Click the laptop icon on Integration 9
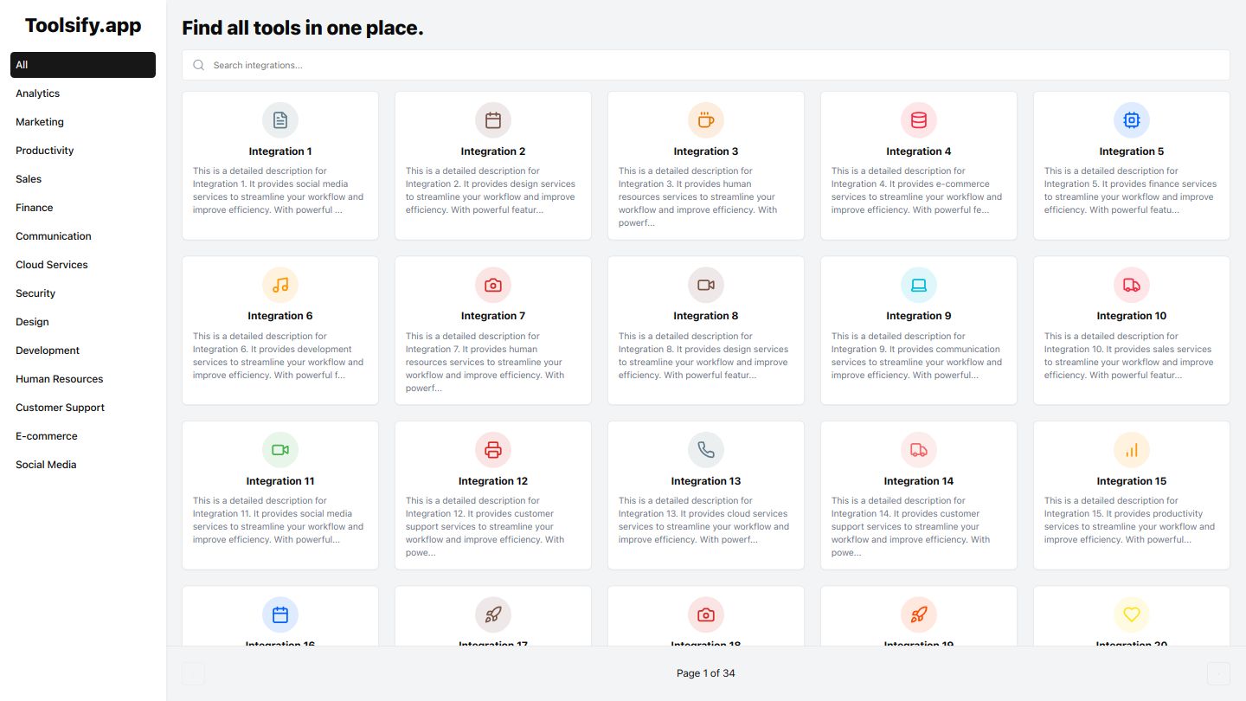The height and width of the screenshot is (701, 1246). [x=919, y=285]
